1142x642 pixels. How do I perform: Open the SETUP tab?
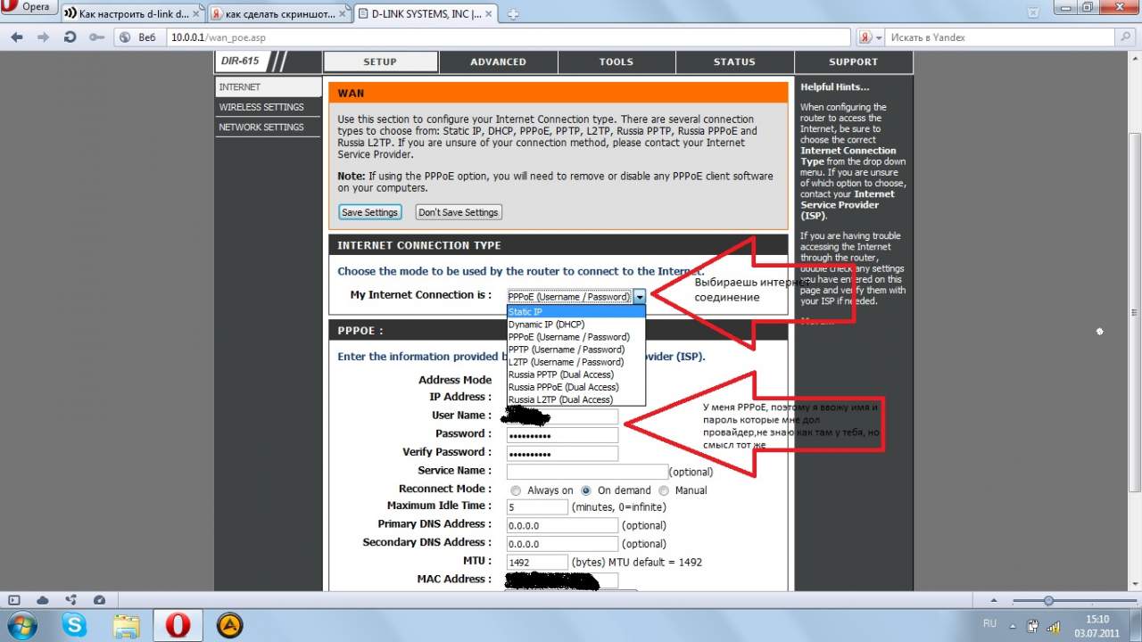tap(380, 62)
